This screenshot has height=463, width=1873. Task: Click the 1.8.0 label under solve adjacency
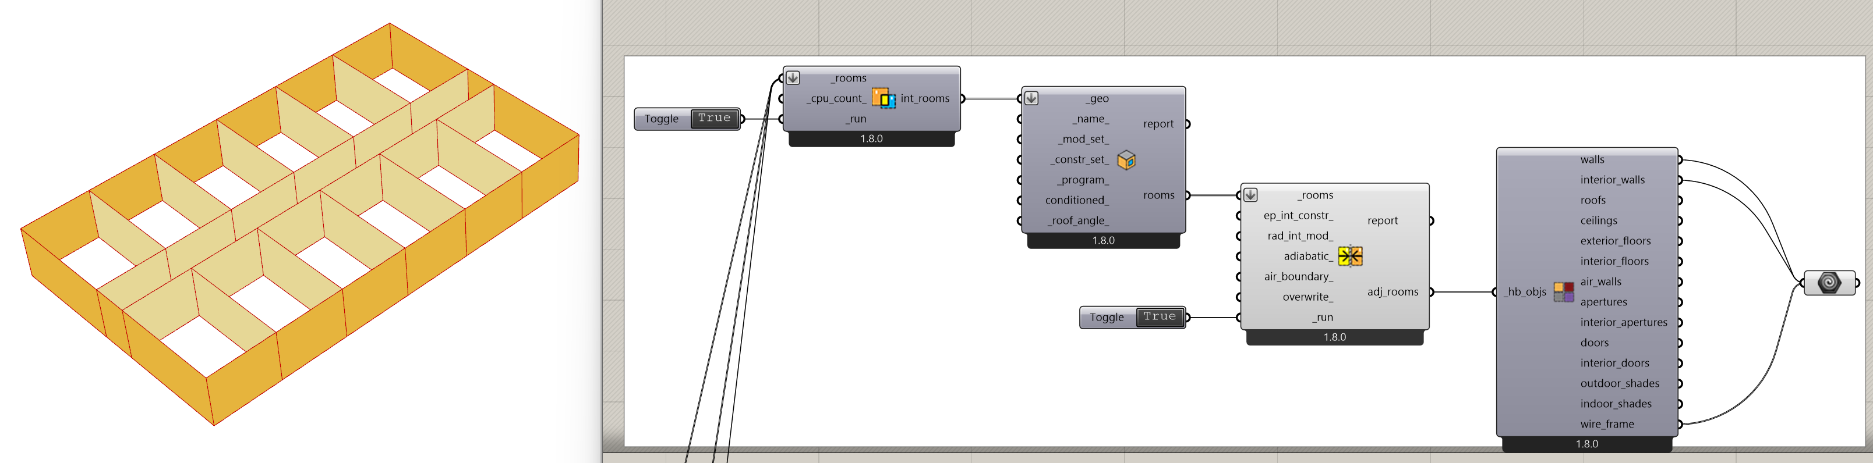(1334, 337)
